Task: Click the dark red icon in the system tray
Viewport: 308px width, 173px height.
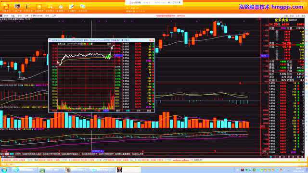Action: pyautogui.click(x=243, y=170)
